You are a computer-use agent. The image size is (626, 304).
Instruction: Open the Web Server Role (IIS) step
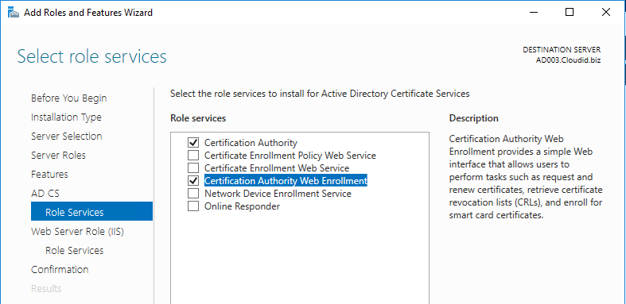(77, 232)
